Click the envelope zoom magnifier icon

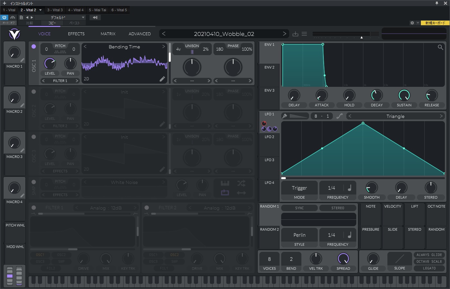pos(440,47)
